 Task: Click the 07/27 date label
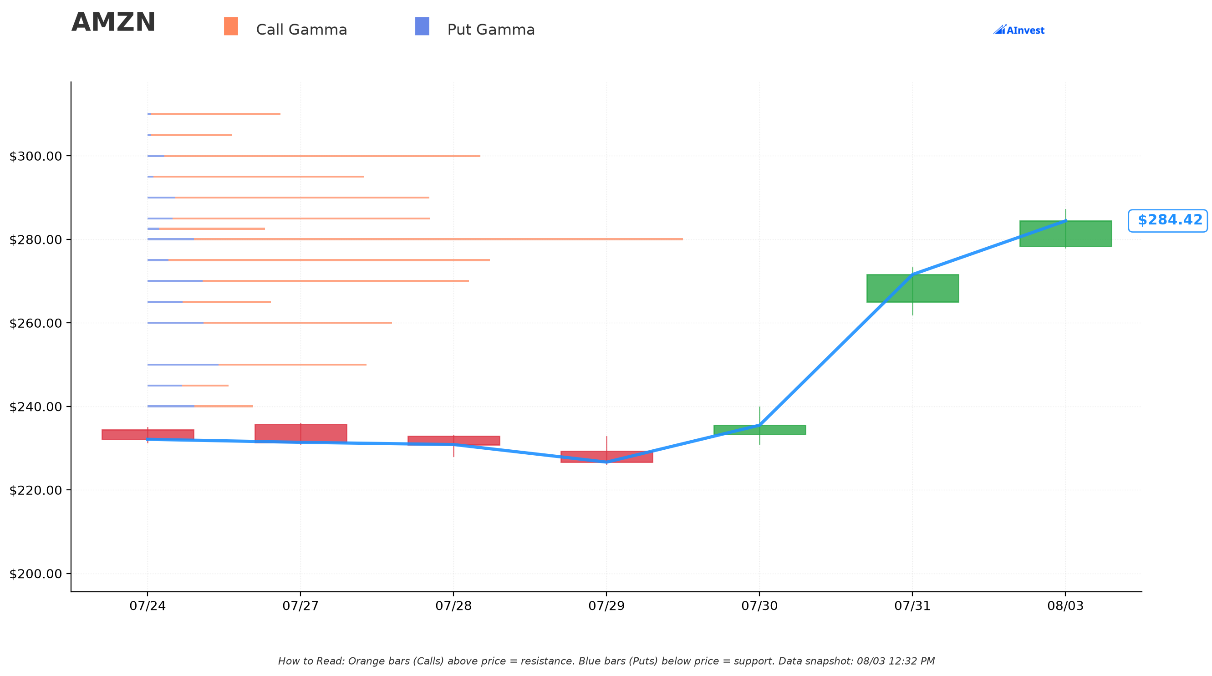coord(300,606)
